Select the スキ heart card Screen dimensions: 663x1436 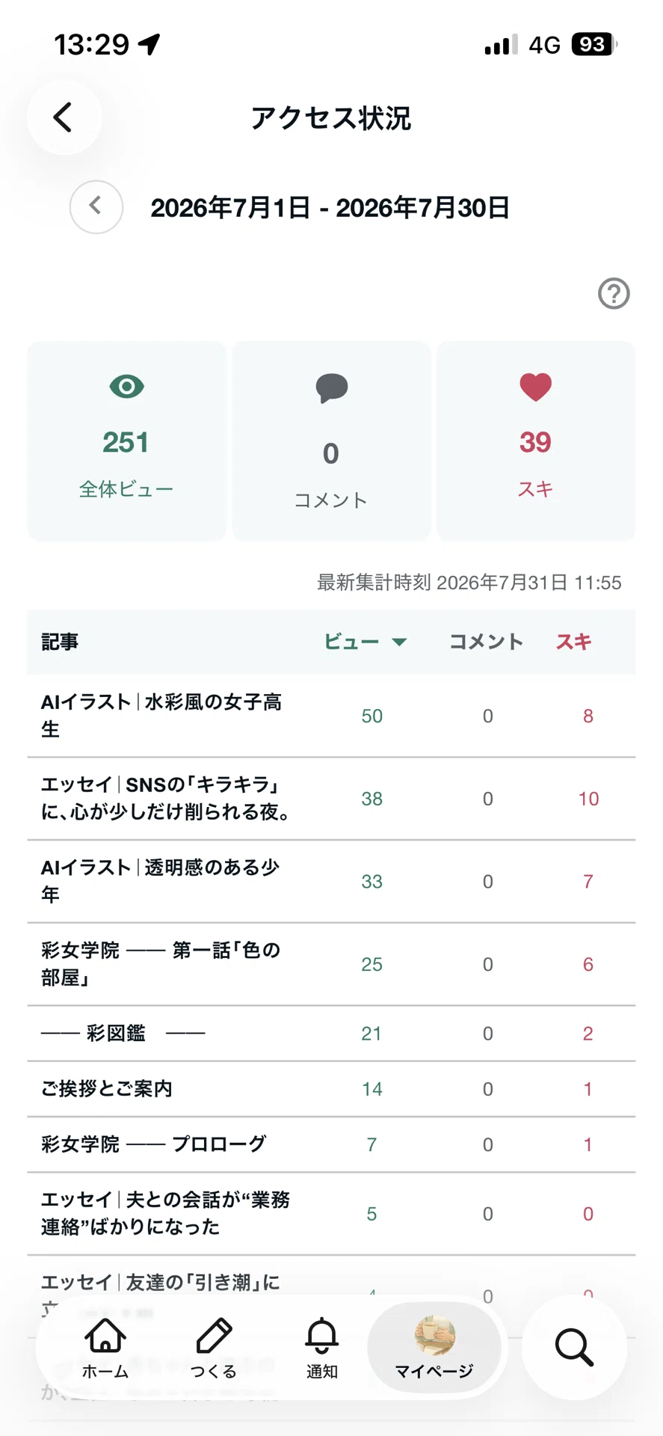(x=536, y=441)
